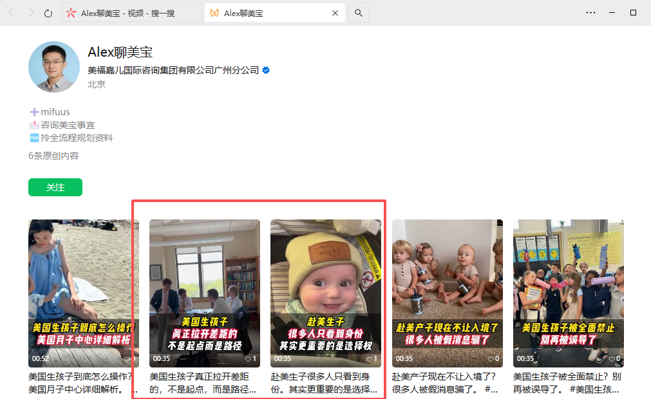Click the browser back arrow
The width and height of the screenshot is (651, 399).
[11, 13]
